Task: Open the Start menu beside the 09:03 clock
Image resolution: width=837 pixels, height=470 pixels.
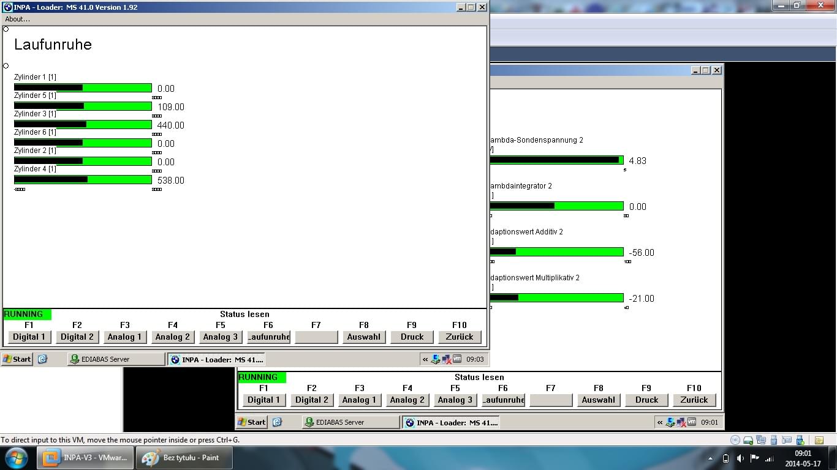Action: pos(17,359)
